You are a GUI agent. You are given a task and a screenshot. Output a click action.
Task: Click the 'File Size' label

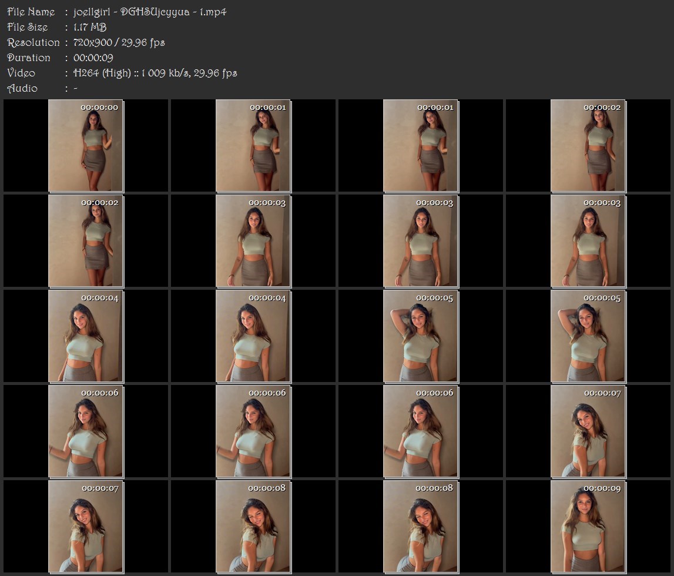pyautogui.click(x=28, y=27)
